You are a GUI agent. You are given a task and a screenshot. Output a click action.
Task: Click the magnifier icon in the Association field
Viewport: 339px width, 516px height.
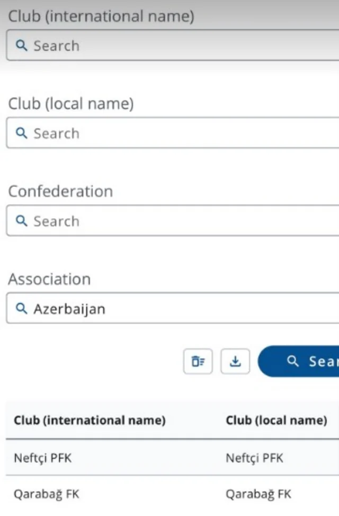point(22,308)
